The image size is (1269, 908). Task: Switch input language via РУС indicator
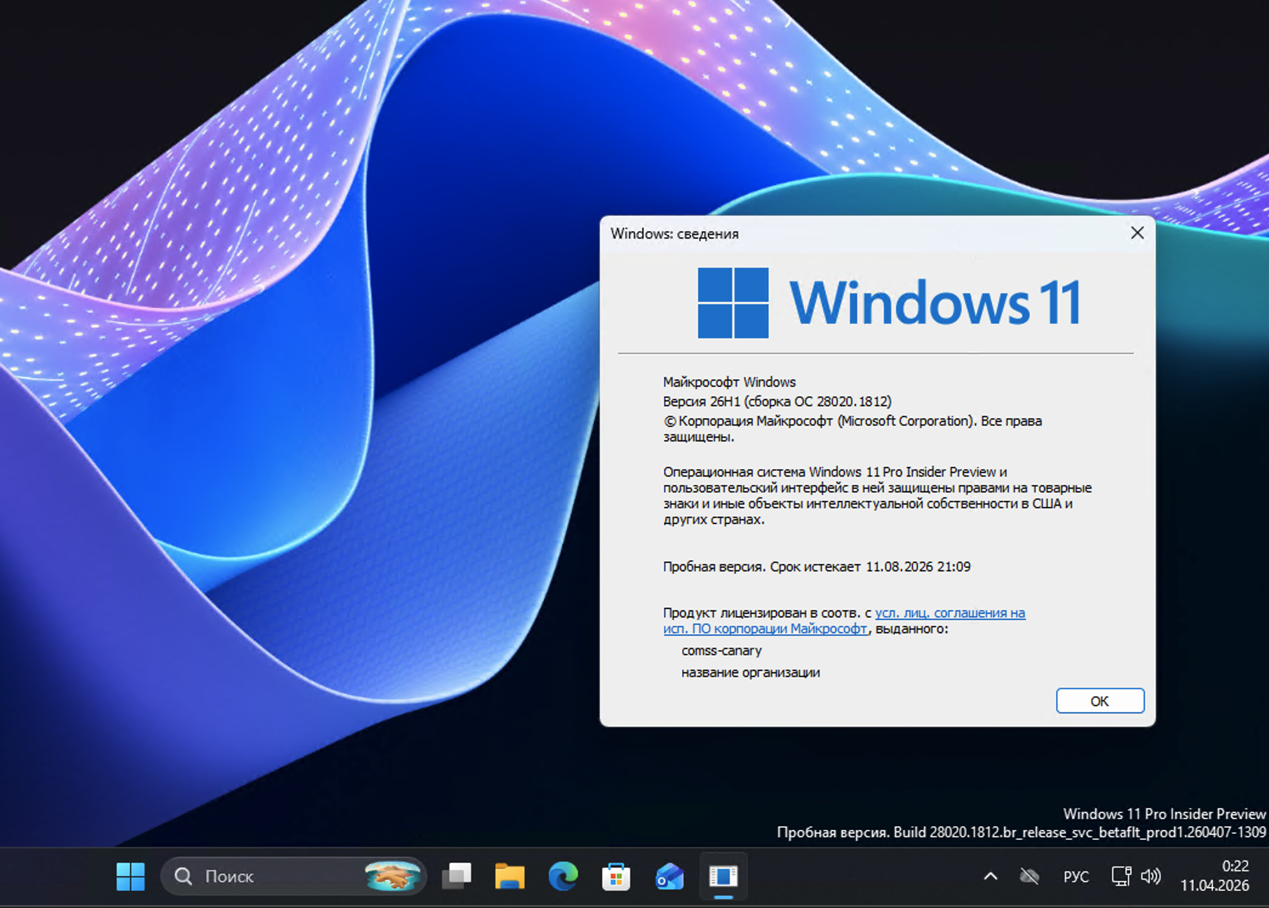tap(1076, 877)
